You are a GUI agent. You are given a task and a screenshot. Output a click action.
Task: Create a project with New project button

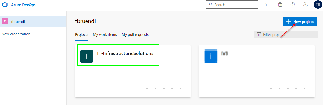point(300,22)
